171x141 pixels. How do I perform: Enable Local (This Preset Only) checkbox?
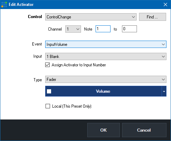(48, 106)
